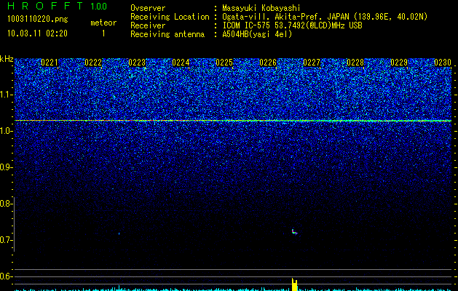
Task: Click the 0.6 frequency axis label
Action: click(x=5, y=276)
